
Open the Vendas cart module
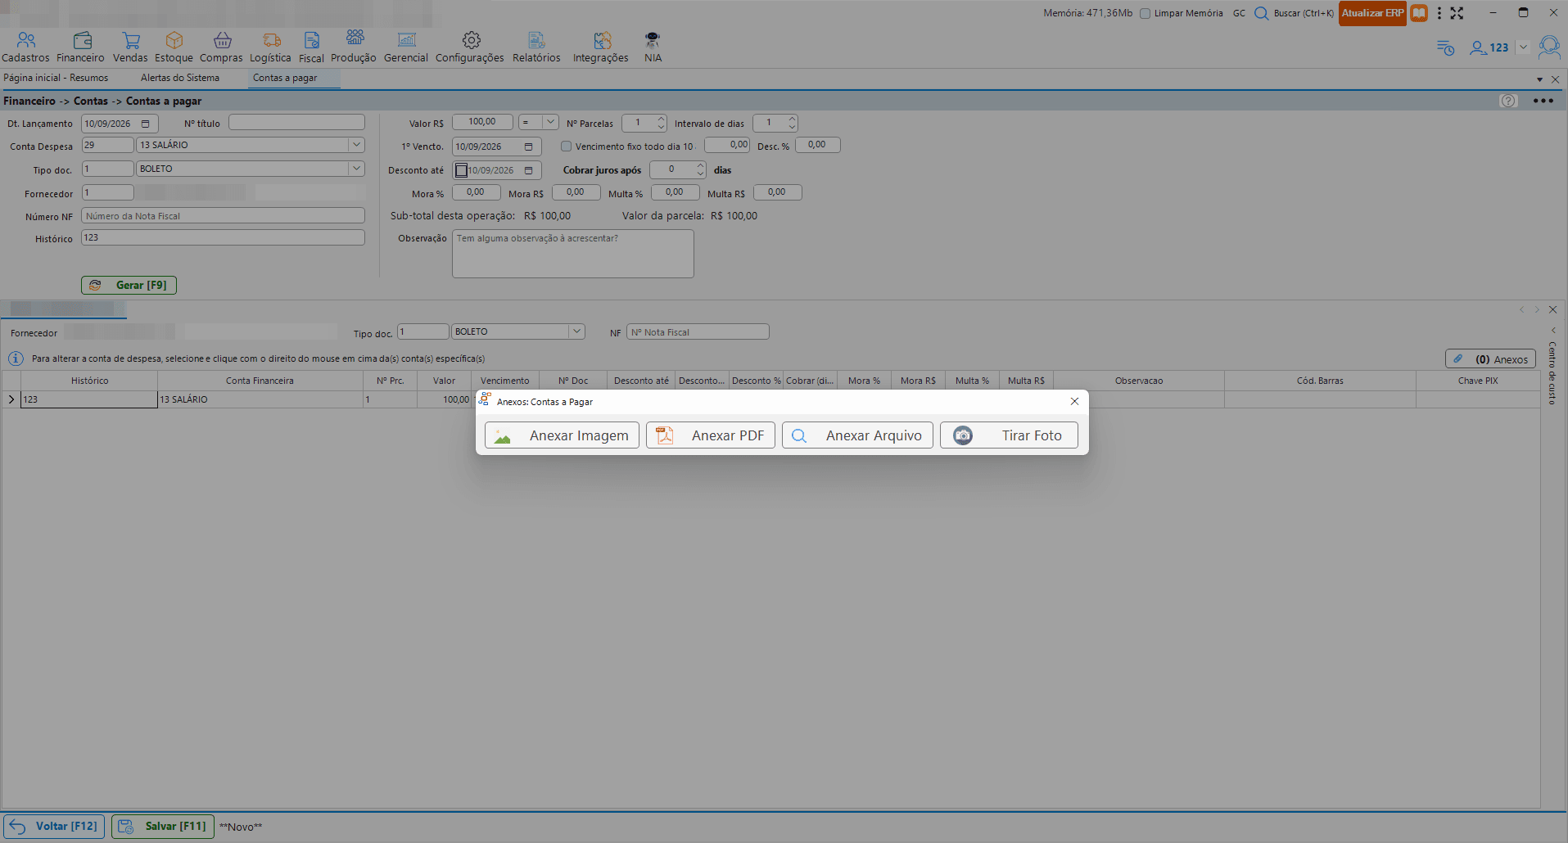pyautogui.click(x=130, y=47)
